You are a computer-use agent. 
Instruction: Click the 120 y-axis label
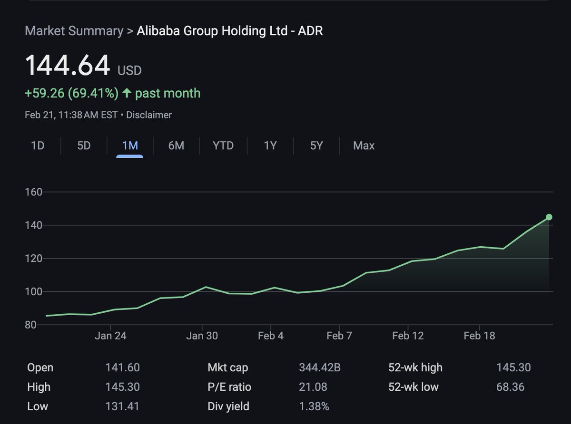click(34, 259)
